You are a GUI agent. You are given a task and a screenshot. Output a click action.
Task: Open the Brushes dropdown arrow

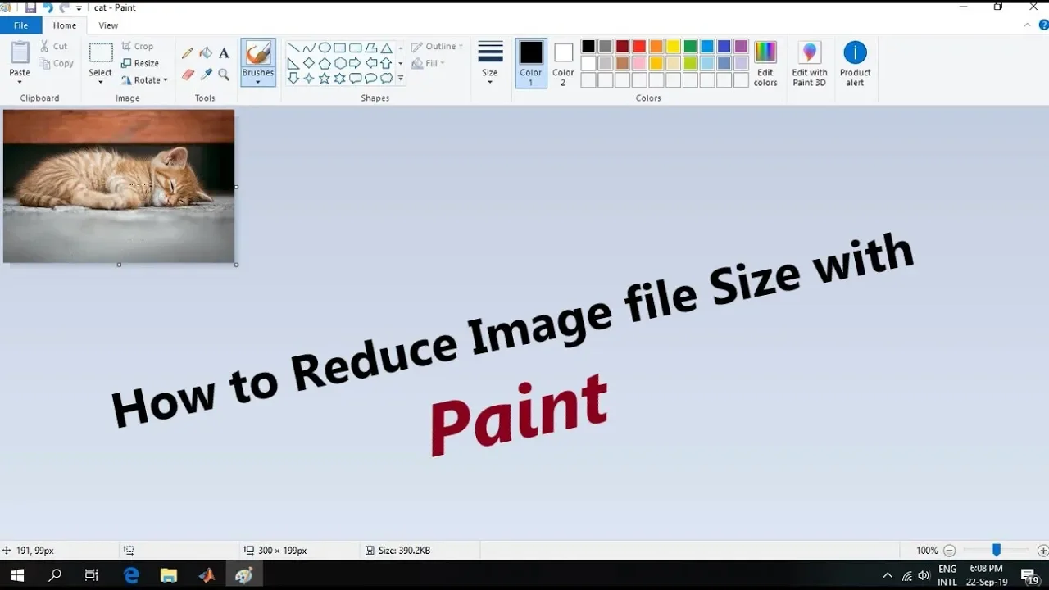258,82
